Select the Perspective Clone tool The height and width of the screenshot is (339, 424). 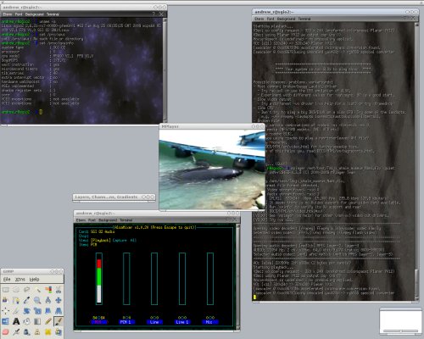59,331
